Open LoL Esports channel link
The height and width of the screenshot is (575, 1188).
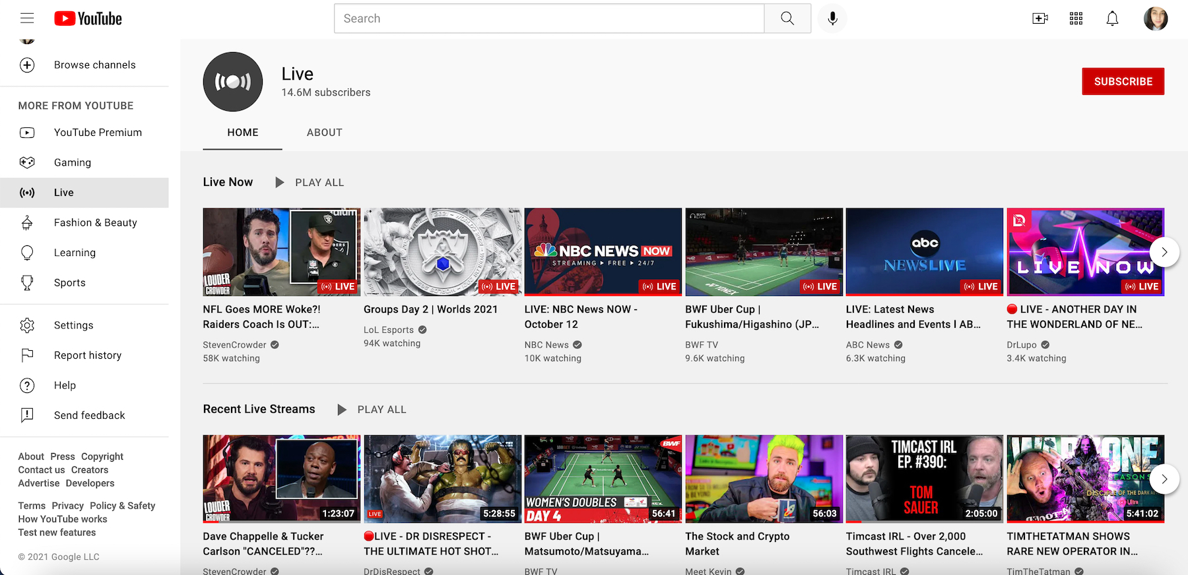pos(389,330)
